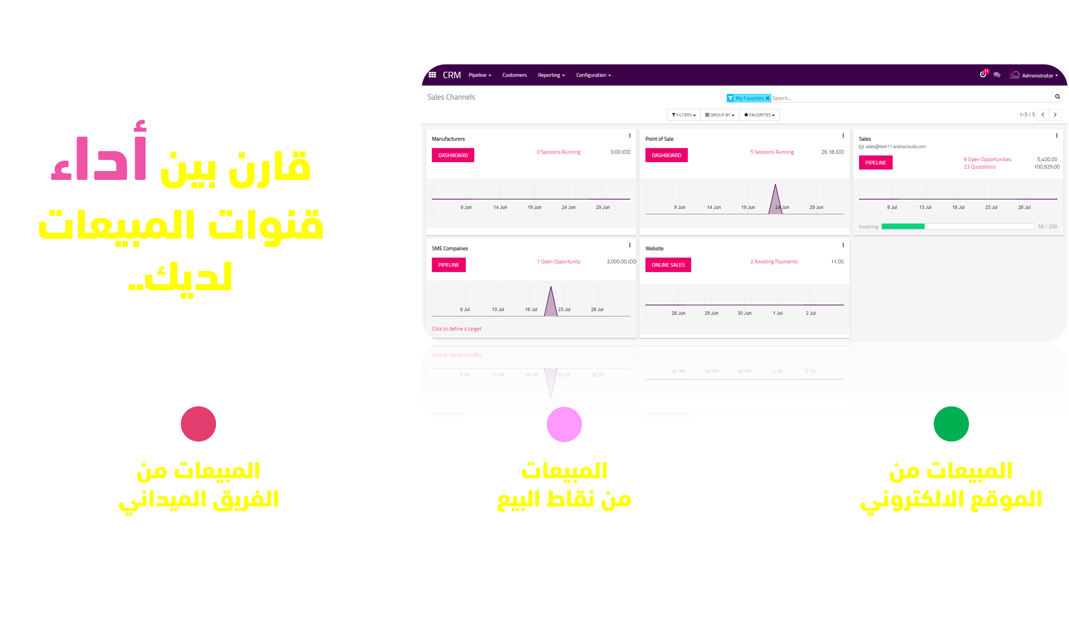
Task: Click the My Favorites active filter tag
Action: click(x=743, y=97)
